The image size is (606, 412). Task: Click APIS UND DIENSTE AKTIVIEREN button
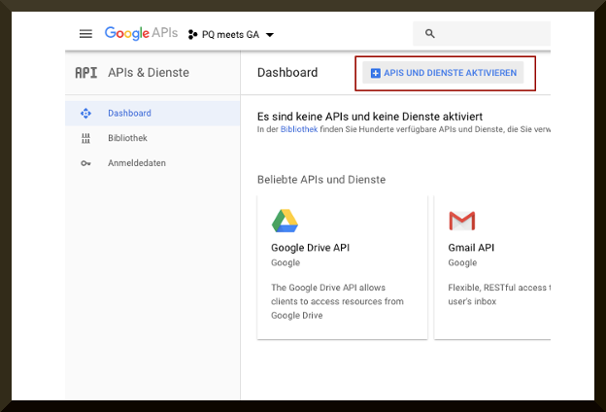(443, 73)
